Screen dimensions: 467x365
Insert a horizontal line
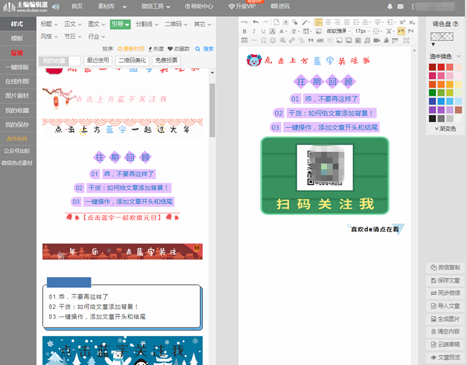(254, 40)
